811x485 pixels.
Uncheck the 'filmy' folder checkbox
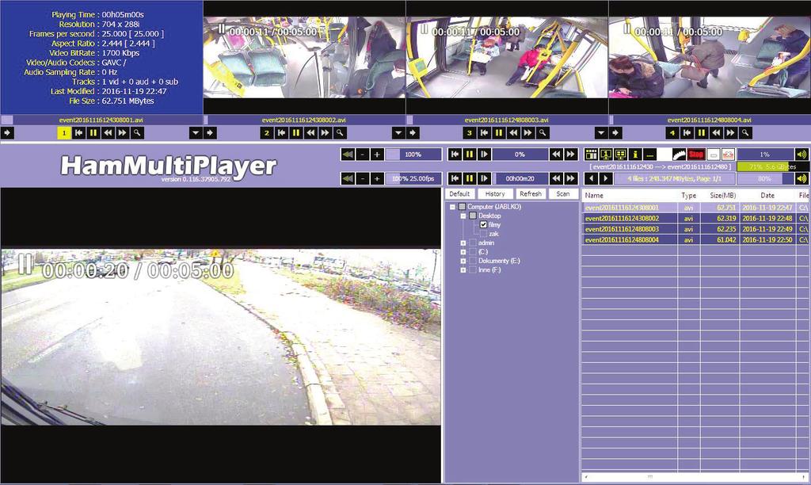483,224
